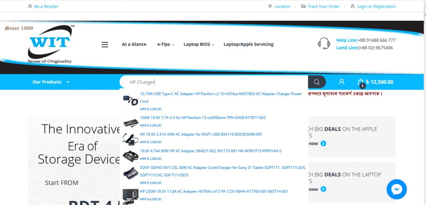Click Be a Reseller link
The height and width of the screenshot is (205, 426).
click(46, 6)
